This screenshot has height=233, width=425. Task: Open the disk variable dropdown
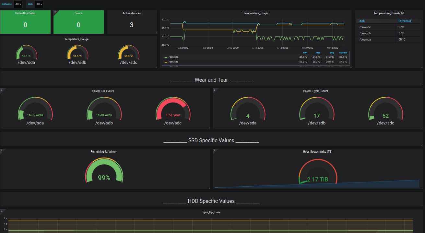click(x=39, y=4)
